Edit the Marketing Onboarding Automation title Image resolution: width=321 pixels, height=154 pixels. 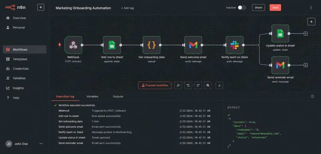click(83, 8)
